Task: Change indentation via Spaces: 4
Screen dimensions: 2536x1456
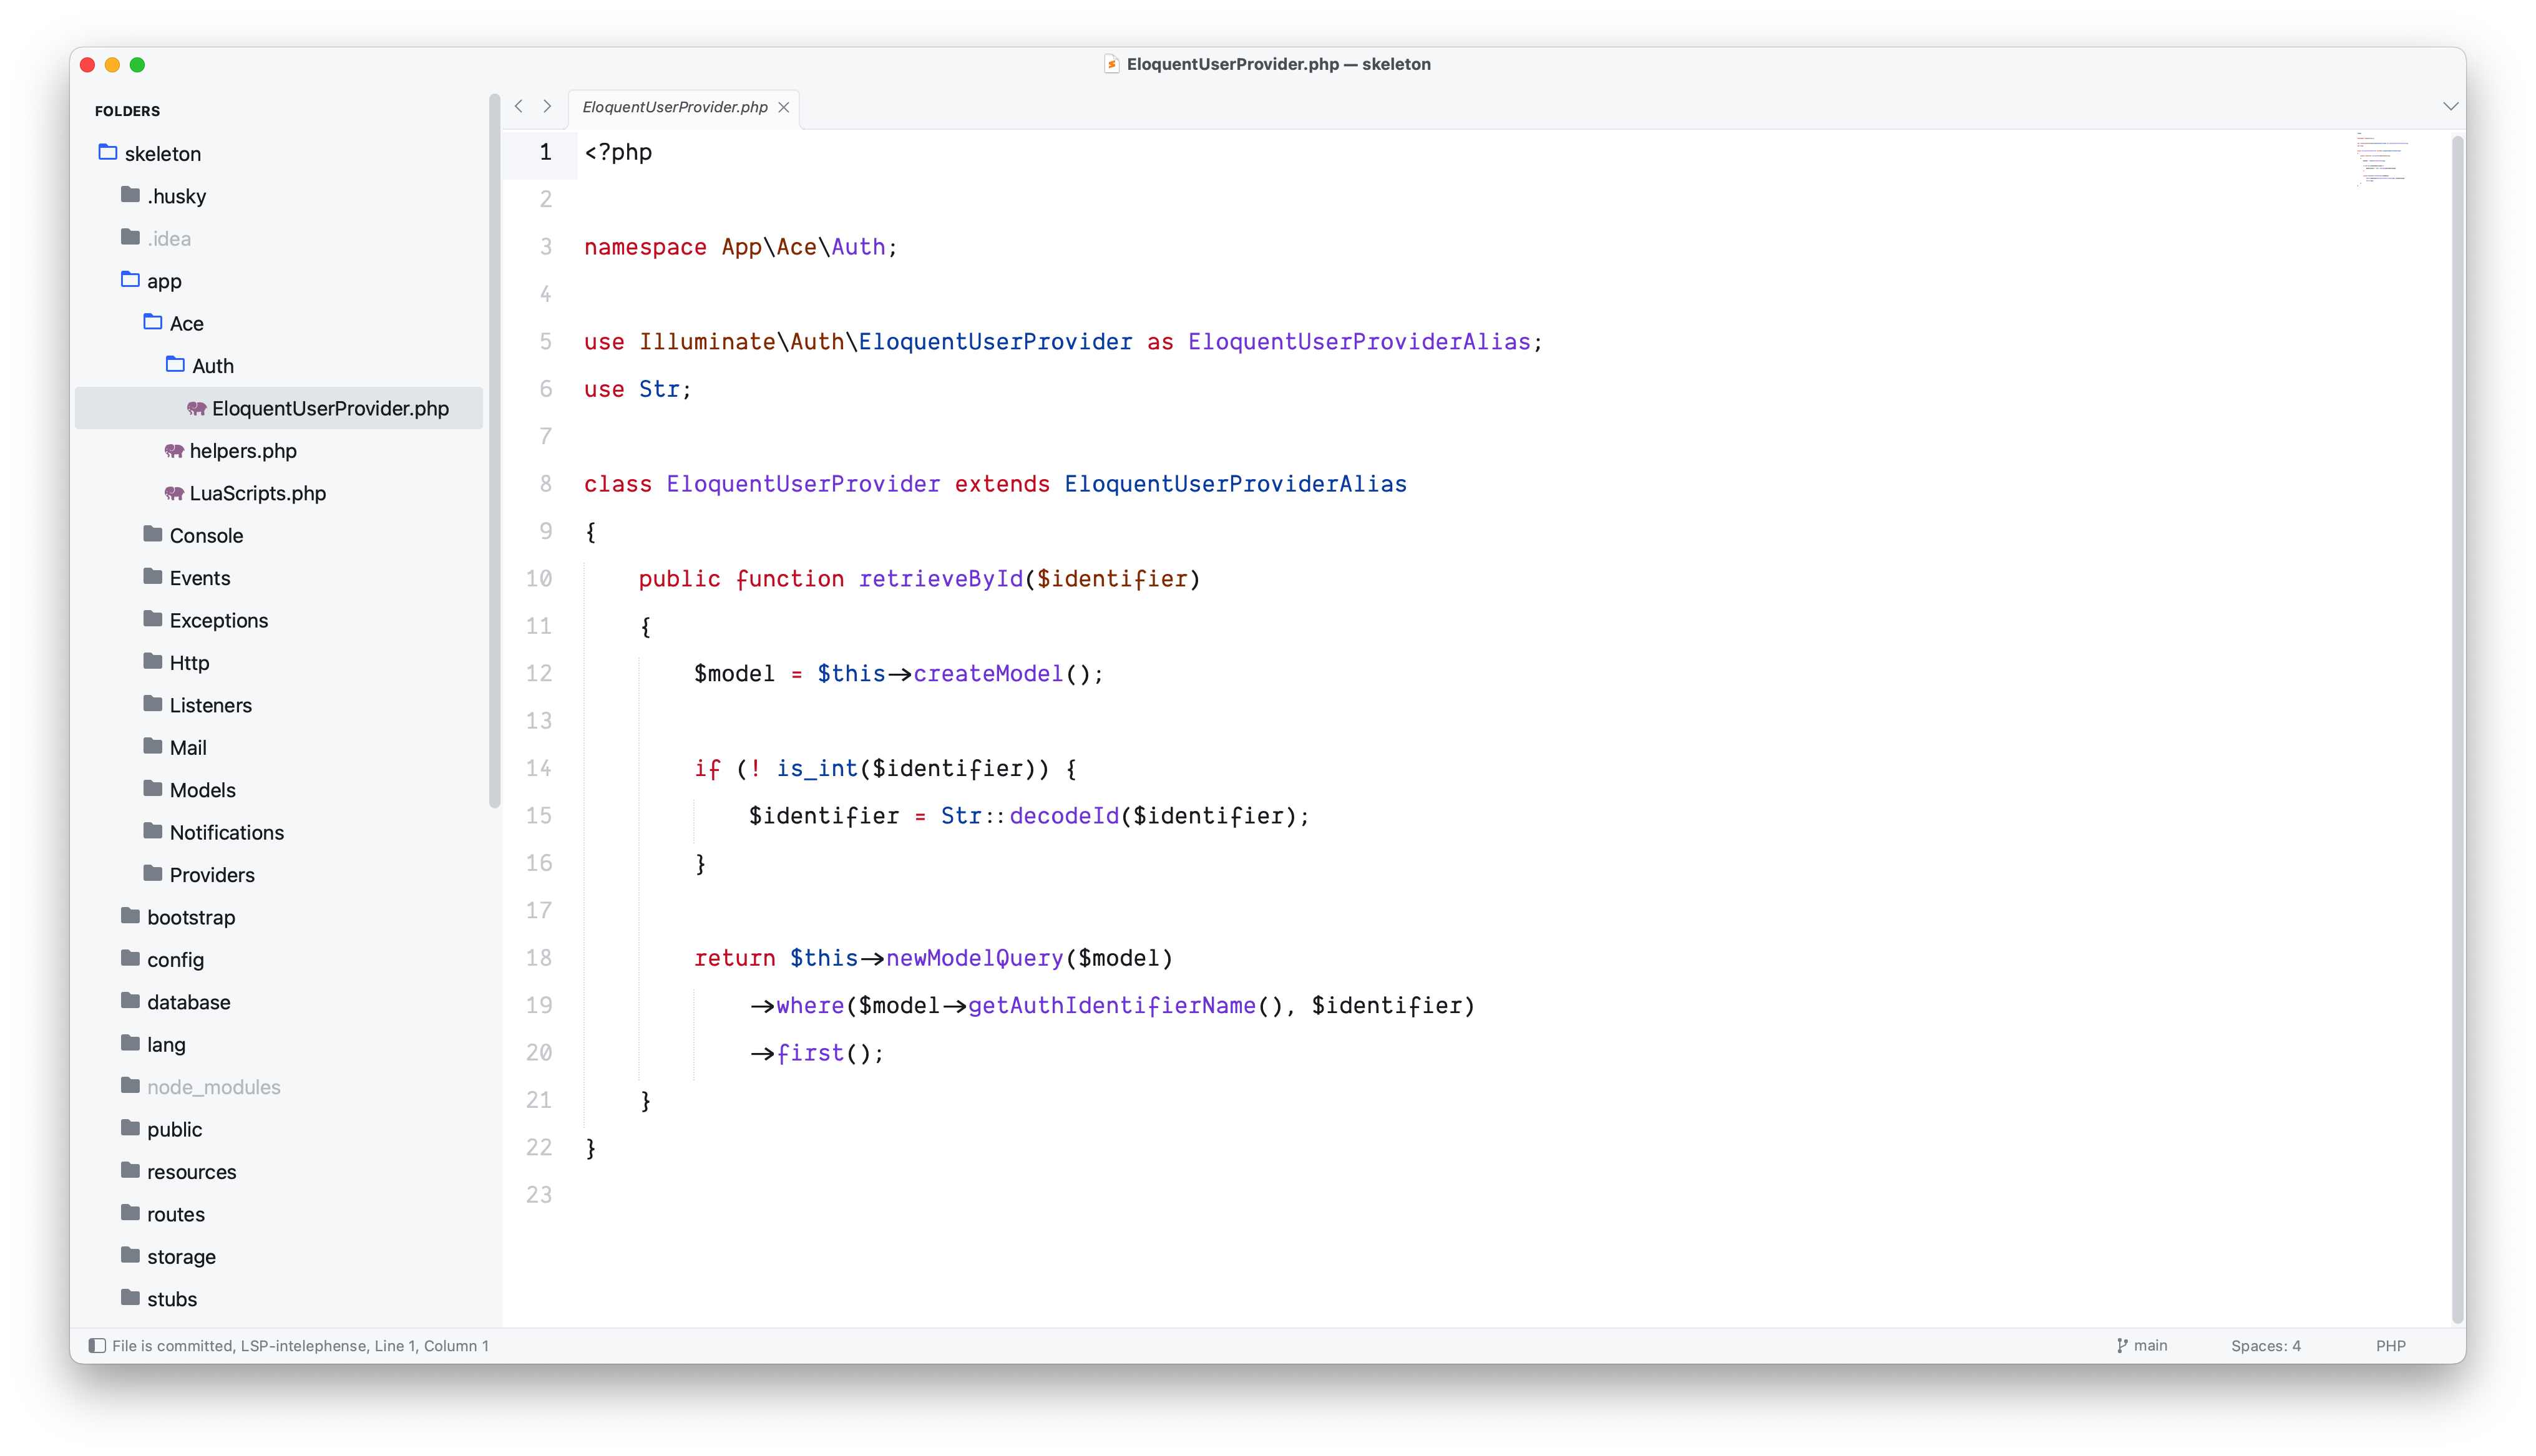Action: [x=2265, y=1345]
